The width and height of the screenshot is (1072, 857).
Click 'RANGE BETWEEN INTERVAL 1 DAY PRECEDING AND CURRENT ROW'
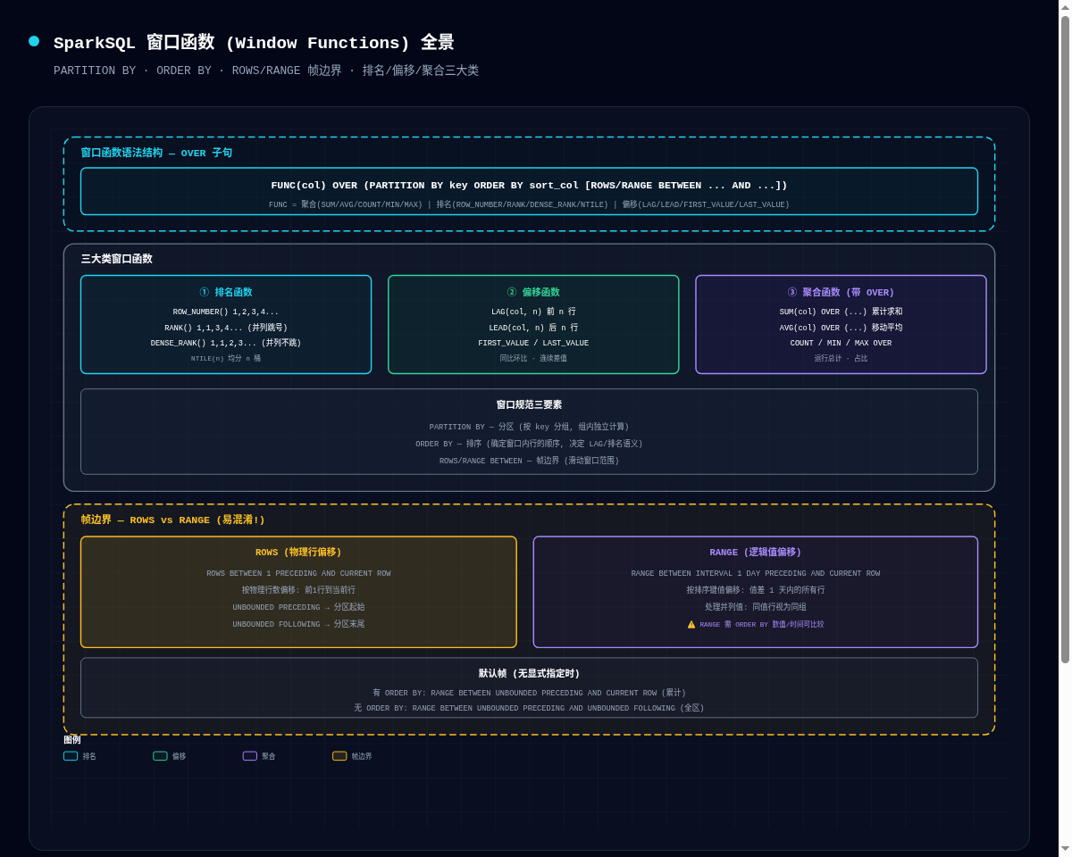[756, 574]
